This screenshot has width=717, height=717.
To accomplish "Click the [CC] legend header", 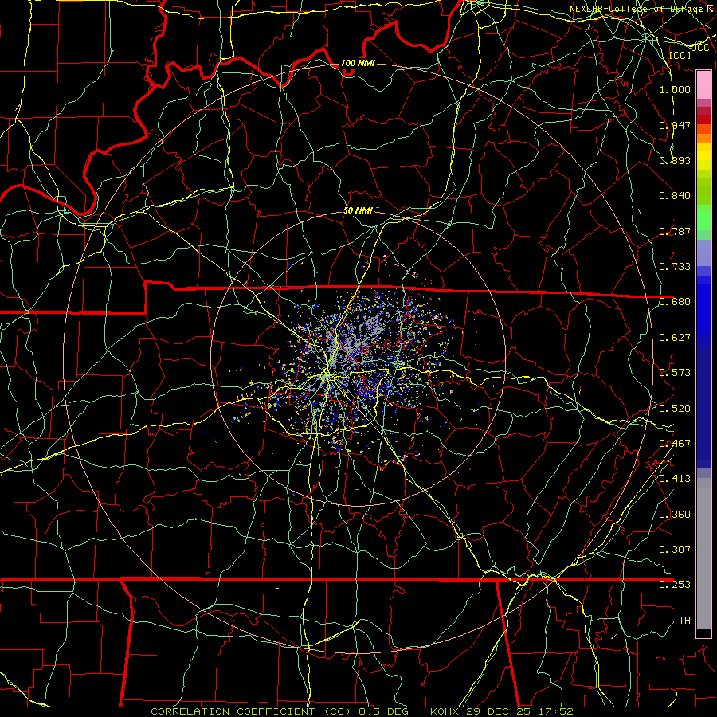I will point(680,55).
